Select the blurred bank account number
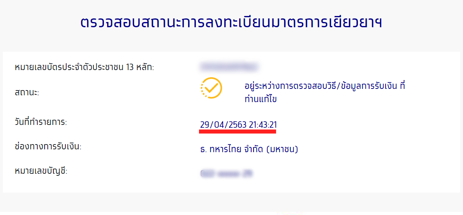The image size is (463, 215). click(x=227, y=173)
